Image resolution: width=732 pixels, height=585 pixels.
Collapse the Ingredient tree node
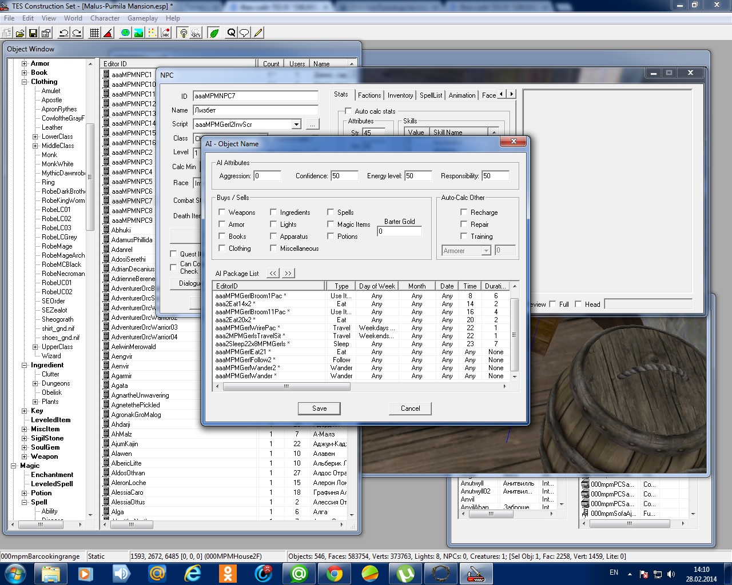[25, 365]
